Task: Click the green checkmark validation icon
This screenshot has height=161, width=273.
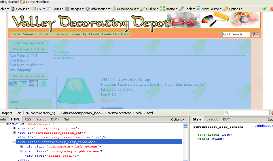Action: (264, 9)
